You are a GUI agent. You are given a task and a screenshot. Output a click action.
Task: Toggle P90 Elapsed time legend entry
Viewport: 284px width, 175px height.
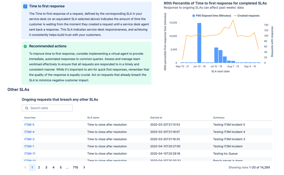(x=212, y=16)
